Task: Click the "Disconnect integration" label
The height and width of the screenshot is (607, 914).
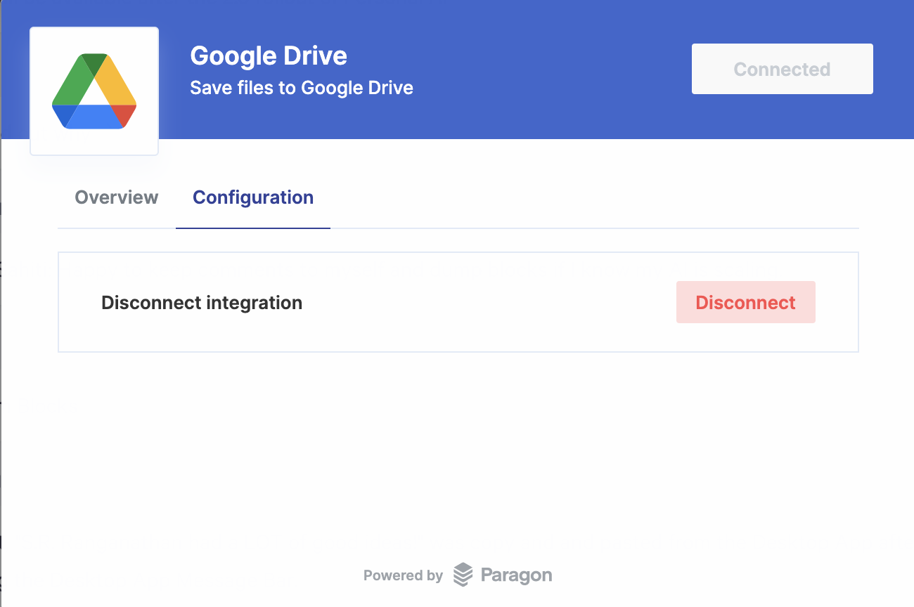Action: coord(202,303)
